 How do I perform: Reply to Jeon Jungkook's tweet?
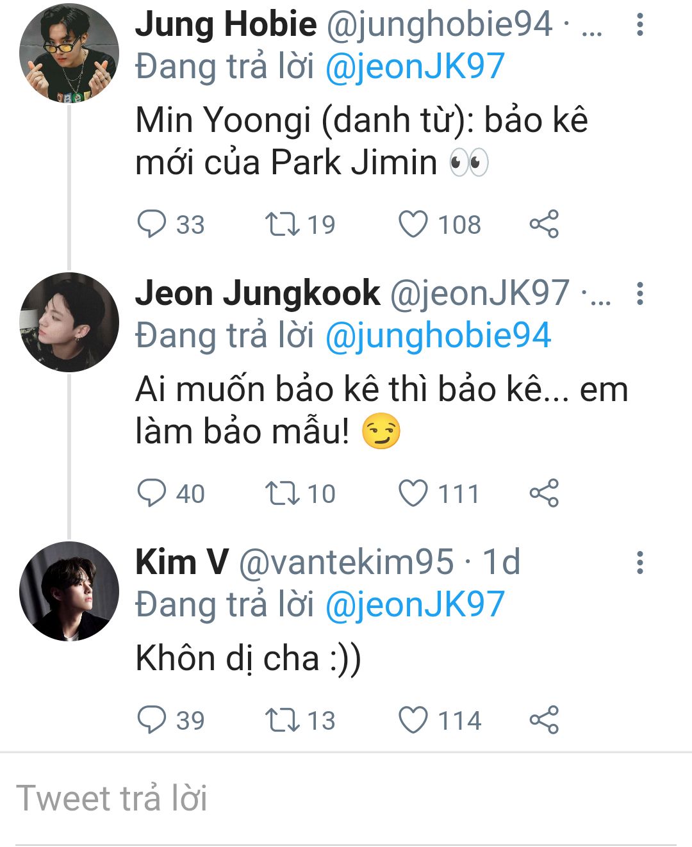click(152, 493)
